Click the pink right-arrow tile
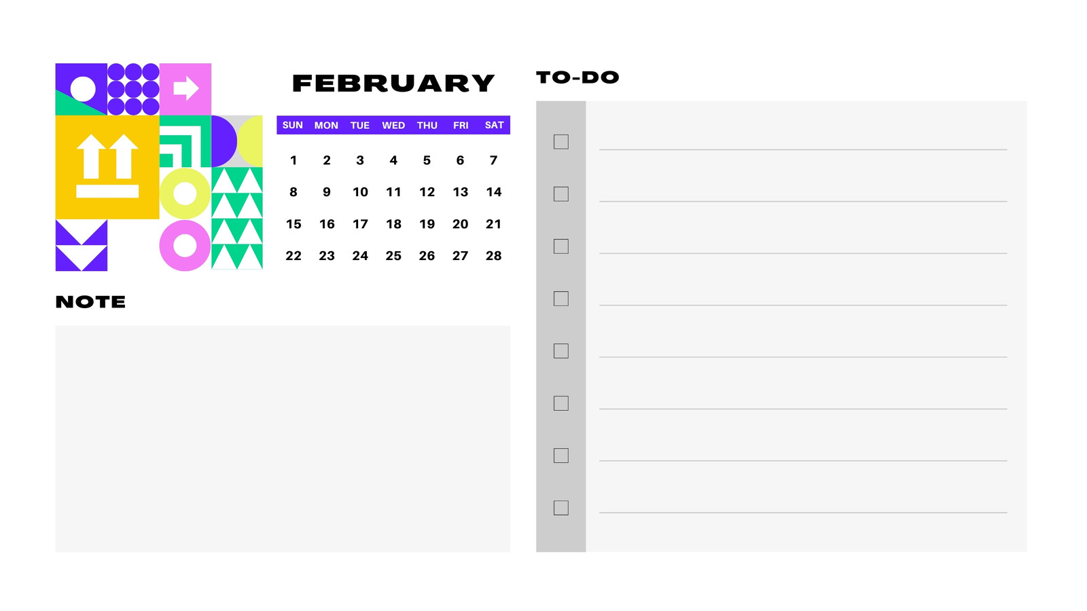The width and height of the screenshot is (1087, 611). [x=185, y=89]
